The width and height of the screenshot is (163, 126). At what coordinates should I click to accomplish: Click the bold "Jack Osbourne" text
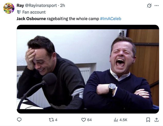click(x=31, y=19)
